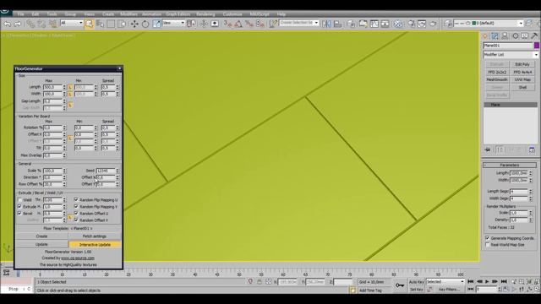Open the cg-source.com link
Screen dimensions: 541x304
78,258
